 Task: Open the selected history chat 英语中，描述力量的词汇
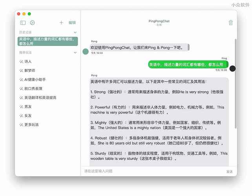[x=48, y=41]
